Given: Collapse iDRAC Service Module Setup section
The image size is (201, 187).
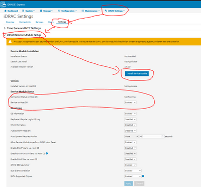Looking at the screenshot, I should click(x=22, y=35).
